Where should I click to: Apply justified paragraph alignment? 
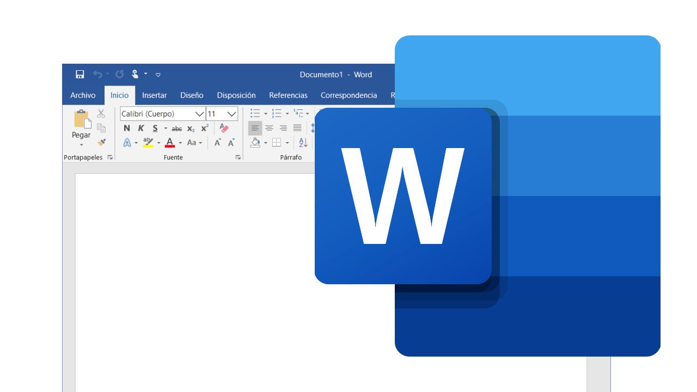[297, 128]
